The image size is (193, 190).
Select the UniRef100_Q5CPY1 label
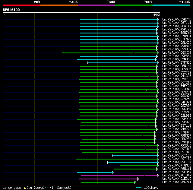point(177,182)
